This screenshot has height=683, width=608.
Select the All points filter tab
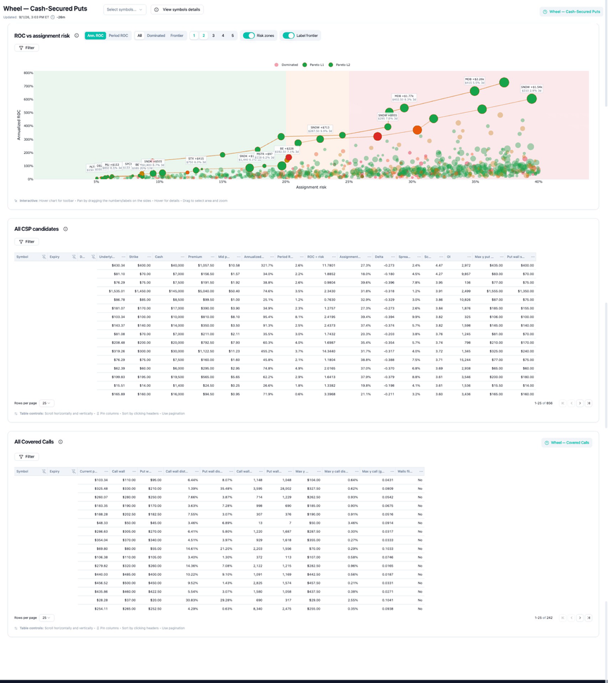pos(139,36)
